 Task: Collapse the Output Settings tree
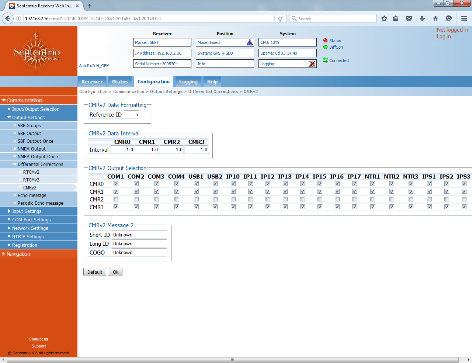click(9, 117)
